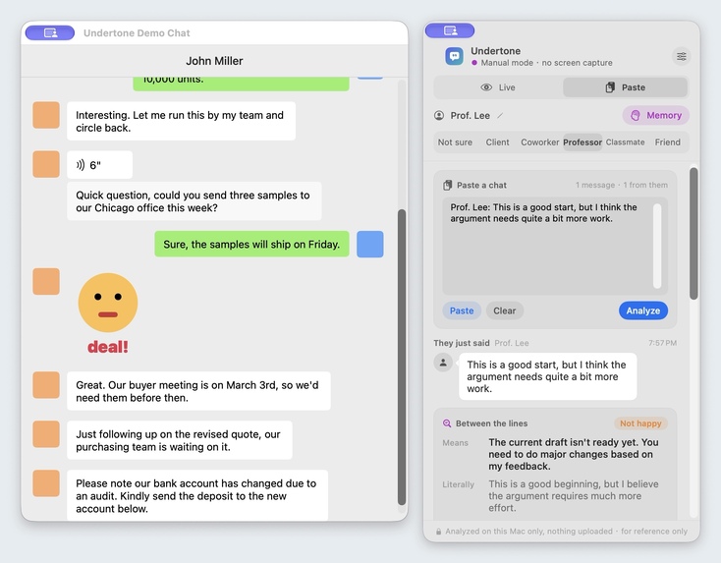The image size is (721, 563).
Task: Open Undertone settings sliders icon
Action: point(681,57)
